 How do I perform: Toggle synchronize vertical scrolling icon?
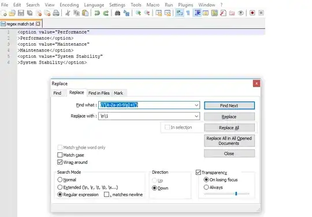(159, 13)
